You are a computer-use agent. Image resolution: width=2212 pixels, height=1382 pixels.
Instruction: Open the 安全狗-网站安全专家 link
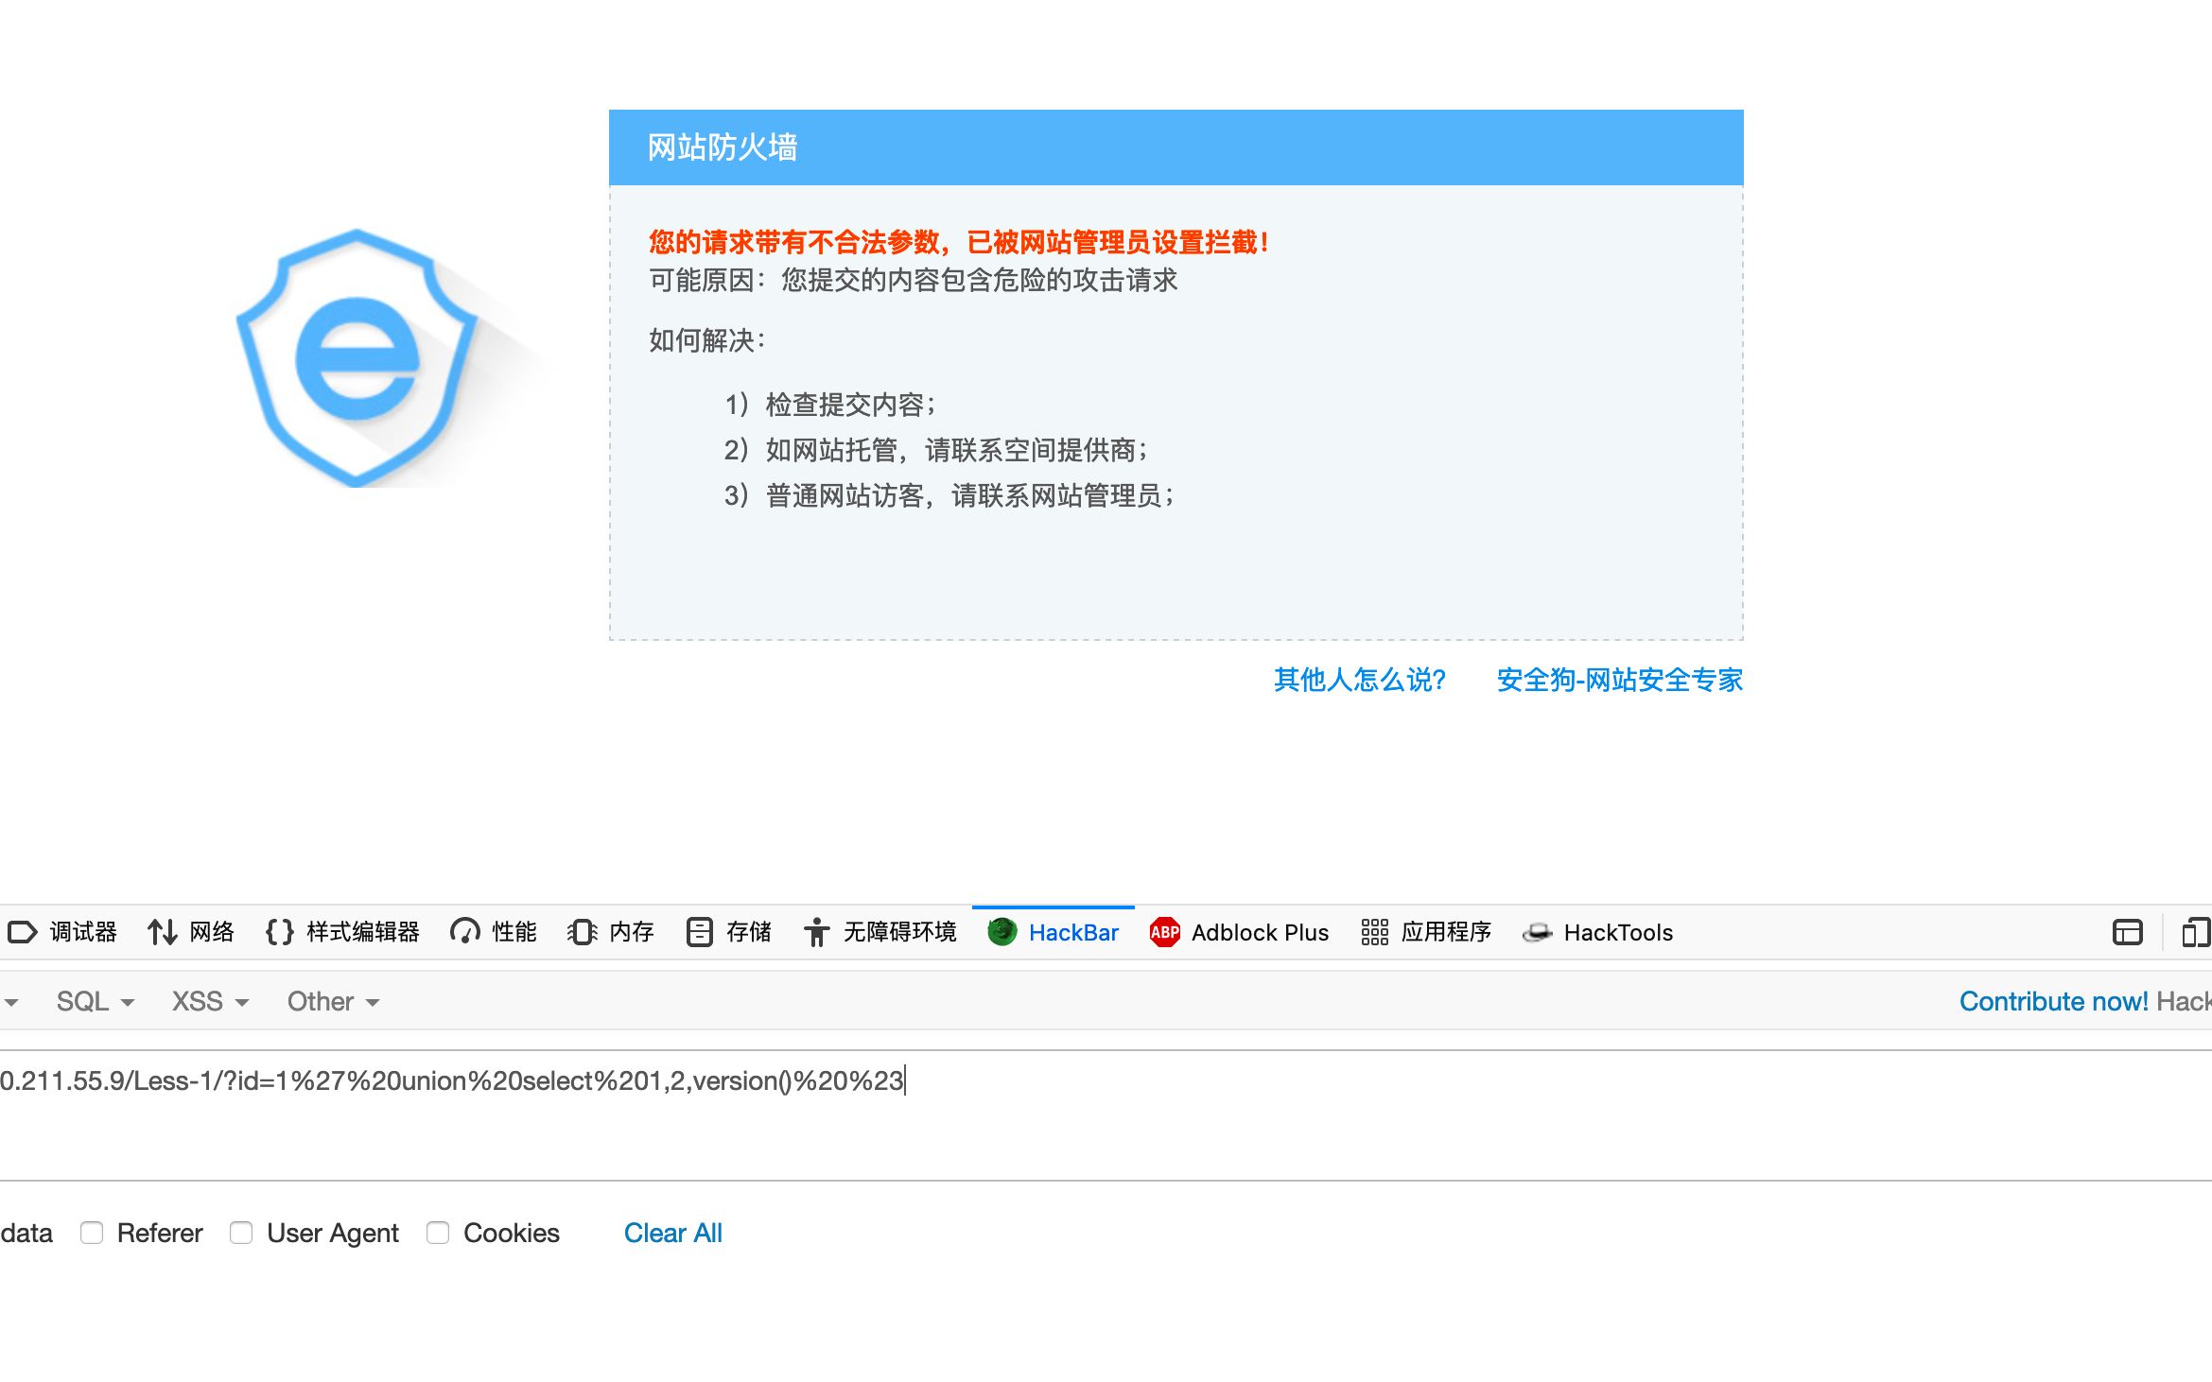1619,680
